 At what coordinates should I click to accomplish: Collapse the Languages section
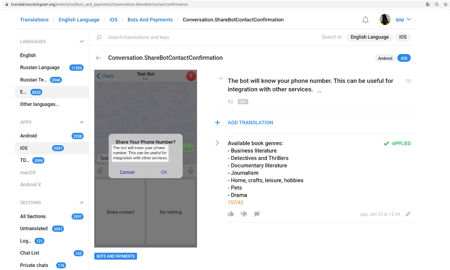pos(82,42)
